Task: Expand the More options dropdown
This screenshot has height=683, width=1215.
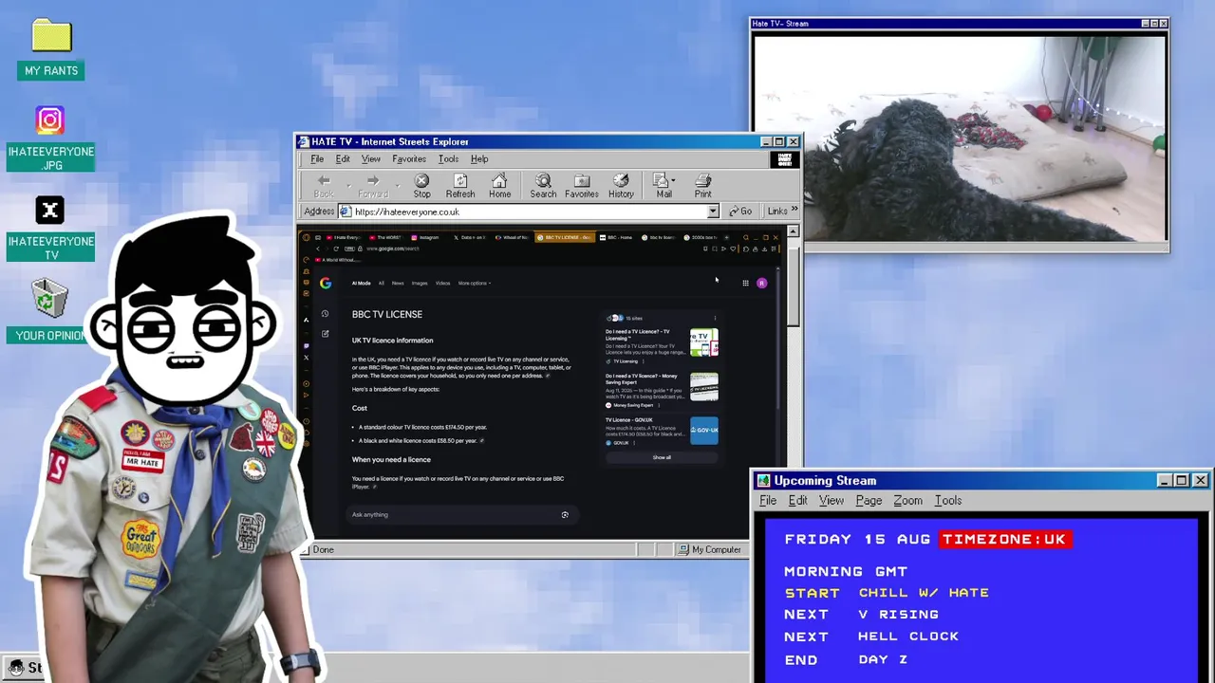Action: [474, 283]
